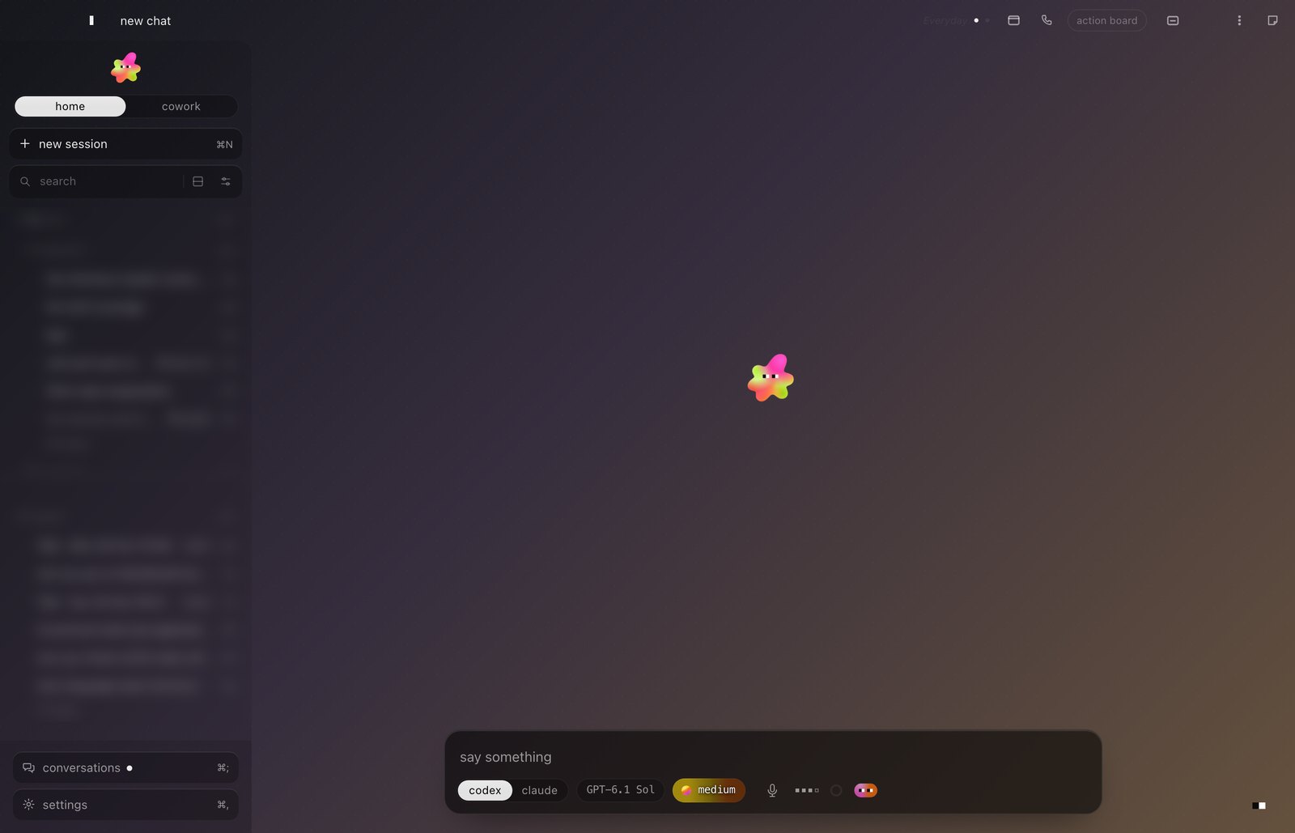Start a new session
1295x833 pixels.
pyautogui.click(x=125, y=144)
